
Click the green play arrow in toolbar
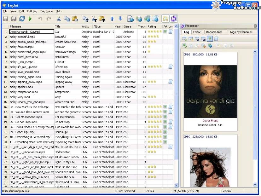30,19
